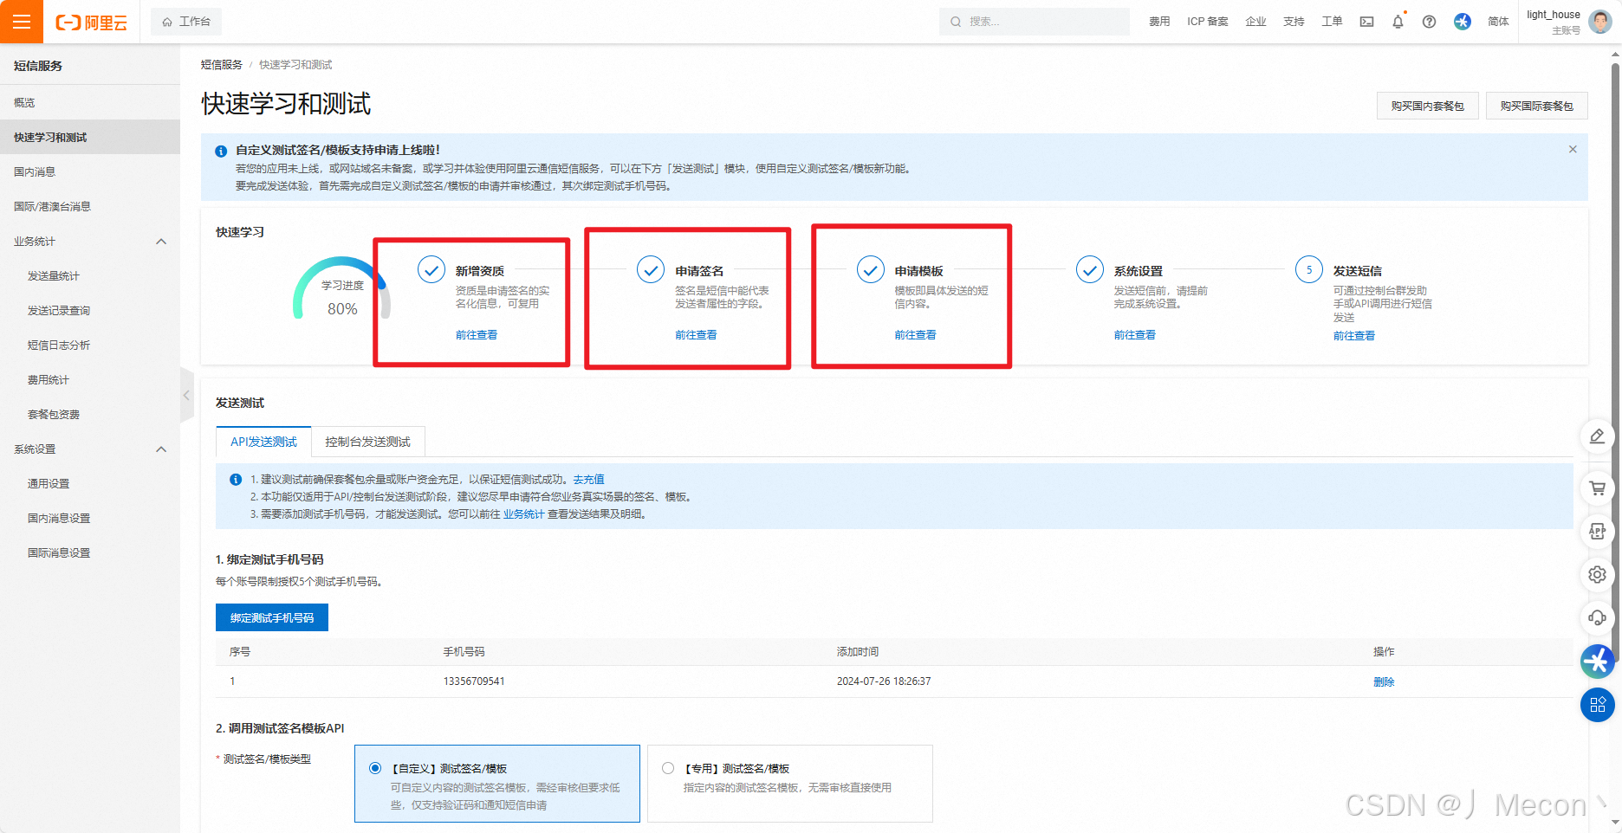
Task: Click the headset support icon
Action: pos(1597,618)
